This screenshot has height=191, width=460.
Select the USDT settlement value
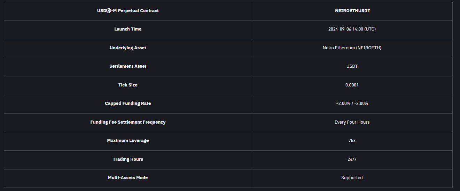[x=352, y=66]
